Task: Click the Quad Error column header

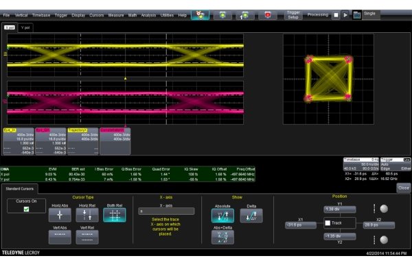Action: pos(161,169)
